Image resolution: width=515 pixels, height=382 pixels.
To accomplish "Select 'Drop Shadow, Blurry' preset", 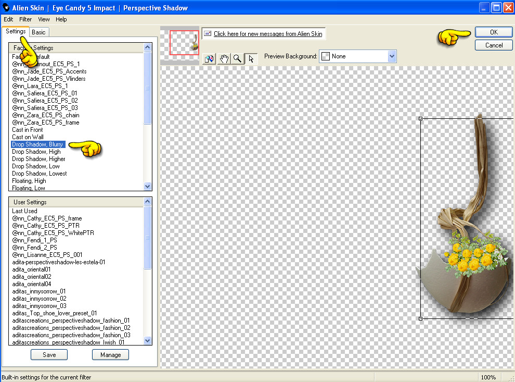I will (x=38, y=144).
